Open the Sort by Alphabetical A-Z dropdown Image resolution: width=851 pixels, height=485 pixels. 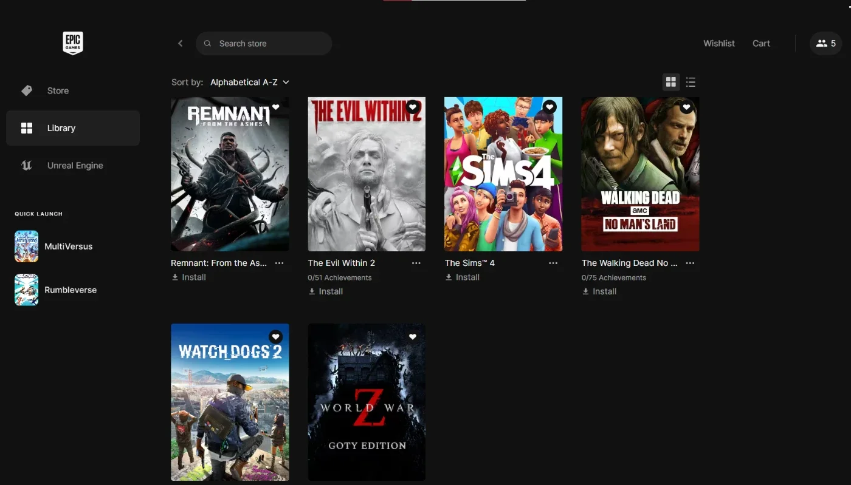pyautogui.click(x=250, y=82)
